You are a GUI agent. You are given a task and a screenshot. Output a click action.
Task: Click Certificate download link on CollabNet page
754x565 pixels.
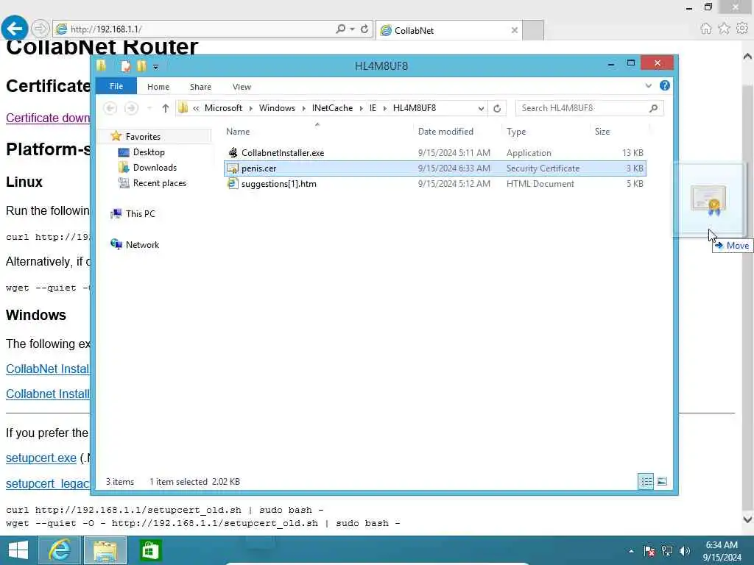[x=48, y=118]
